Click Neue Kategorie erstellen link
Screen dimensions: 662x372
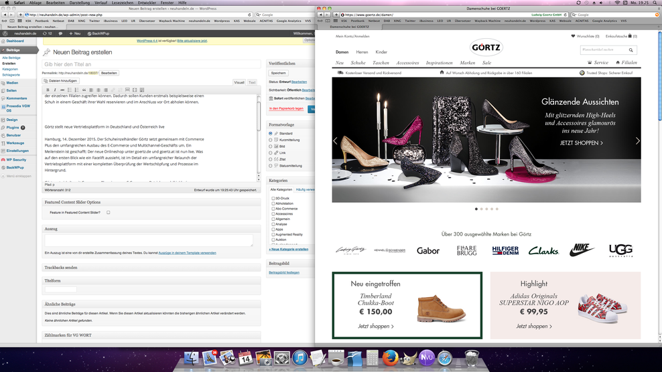tap(289, 250)
